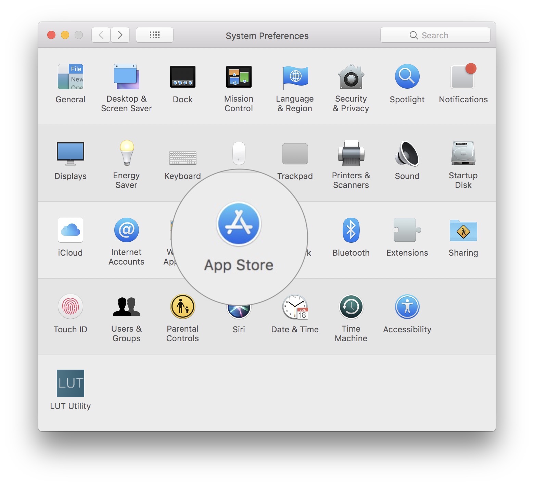Click the back navigation arrow
534x486 pixels.
(x=101, y=35)
